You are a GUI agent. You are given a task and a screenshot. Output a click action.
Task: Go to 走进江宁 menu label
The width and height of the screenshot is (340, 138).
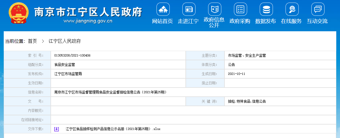point(188,21)
